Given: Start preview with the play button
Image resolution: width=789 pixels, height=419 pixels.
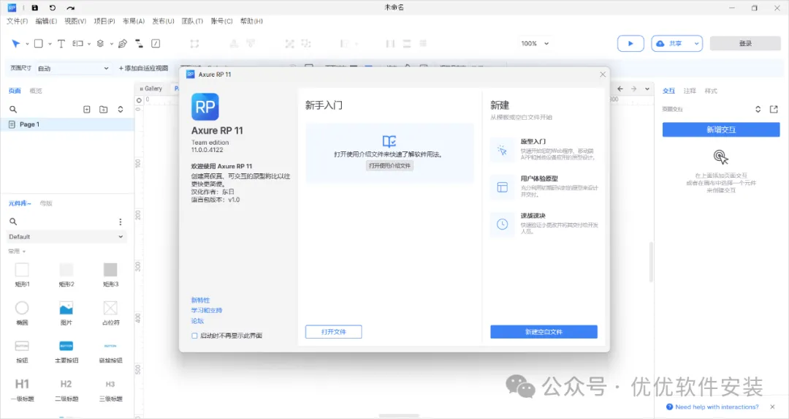Looking at the screenshot, I should [x=630, y=43].
